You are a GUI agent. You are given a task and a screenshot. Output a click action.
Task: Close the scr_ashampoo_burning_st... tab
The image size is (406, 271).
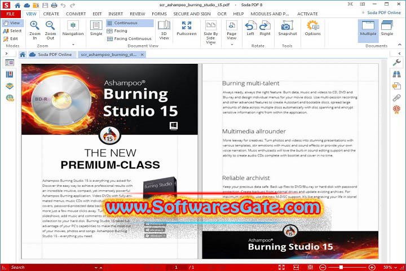pos(142,55)
